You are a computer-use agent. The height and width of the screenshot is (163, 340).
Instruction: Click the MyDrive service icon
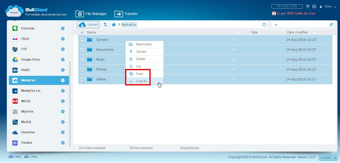point(15,112)
